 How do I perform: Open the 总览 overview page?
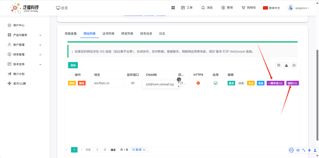[x=62, y=8]
